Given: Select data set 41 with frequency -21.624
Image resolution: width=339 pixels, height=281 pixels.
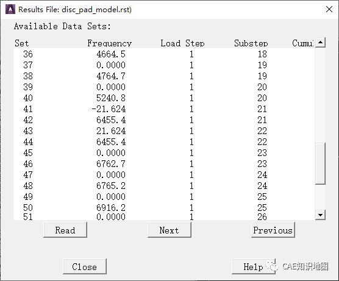Looking at the screenshot, I should (x=164, y=109).
